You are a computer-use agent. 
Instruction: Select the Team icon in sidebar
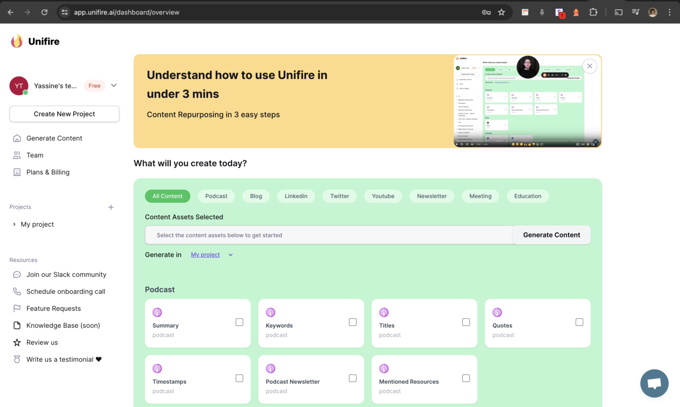17,155
